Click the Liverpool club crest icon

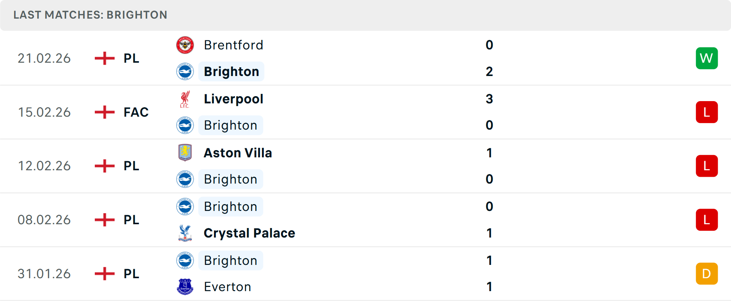coord(185,99)
